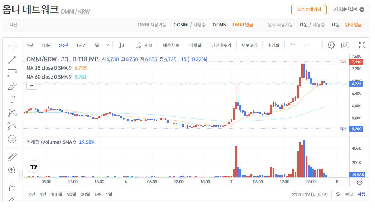375x208 pixels.
Task: Open the horizontal lines tool group
Action: [x=12, y=73]
